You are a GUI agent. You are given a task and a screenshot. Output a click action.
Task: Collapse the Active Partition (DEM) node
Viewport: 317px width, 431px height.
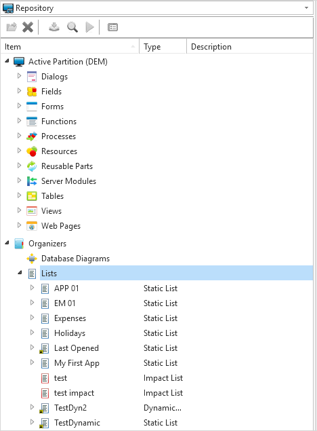point(7,60)
